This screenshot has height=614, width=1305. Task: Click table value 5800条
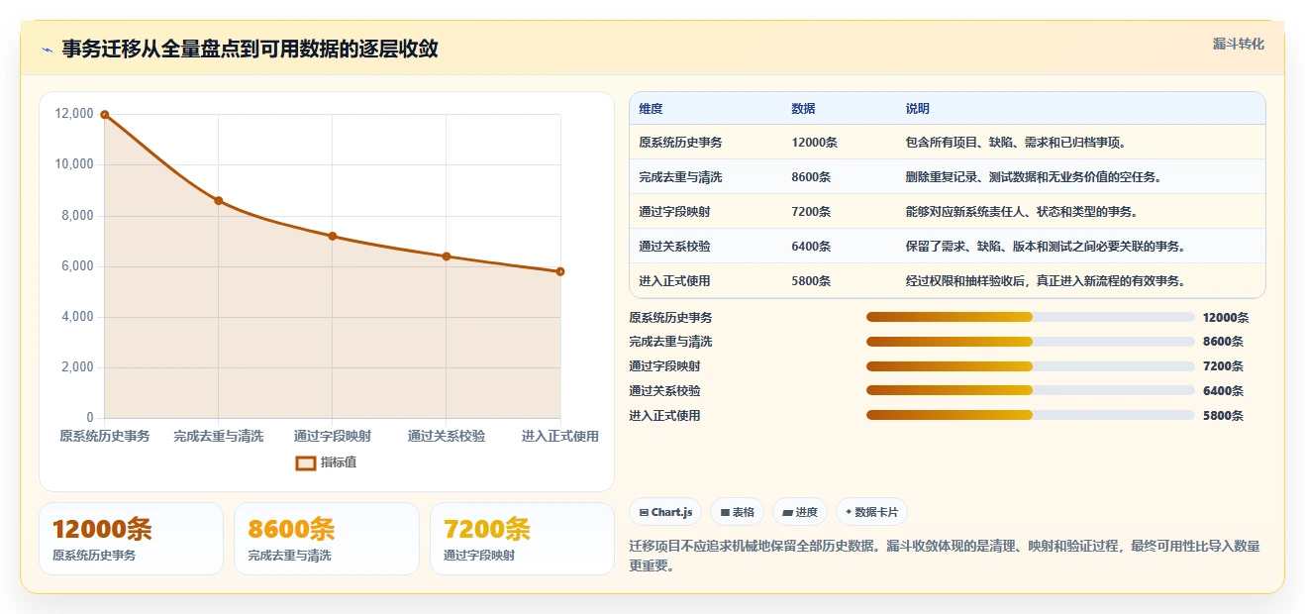[x=811, y=281]
